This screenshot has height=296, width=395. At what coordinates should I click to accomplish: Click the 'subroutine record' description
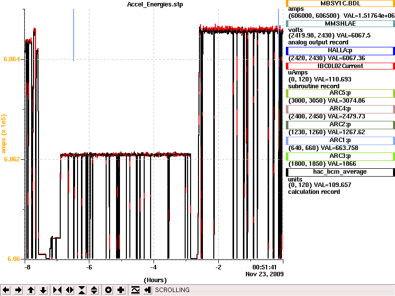point(314,86)
